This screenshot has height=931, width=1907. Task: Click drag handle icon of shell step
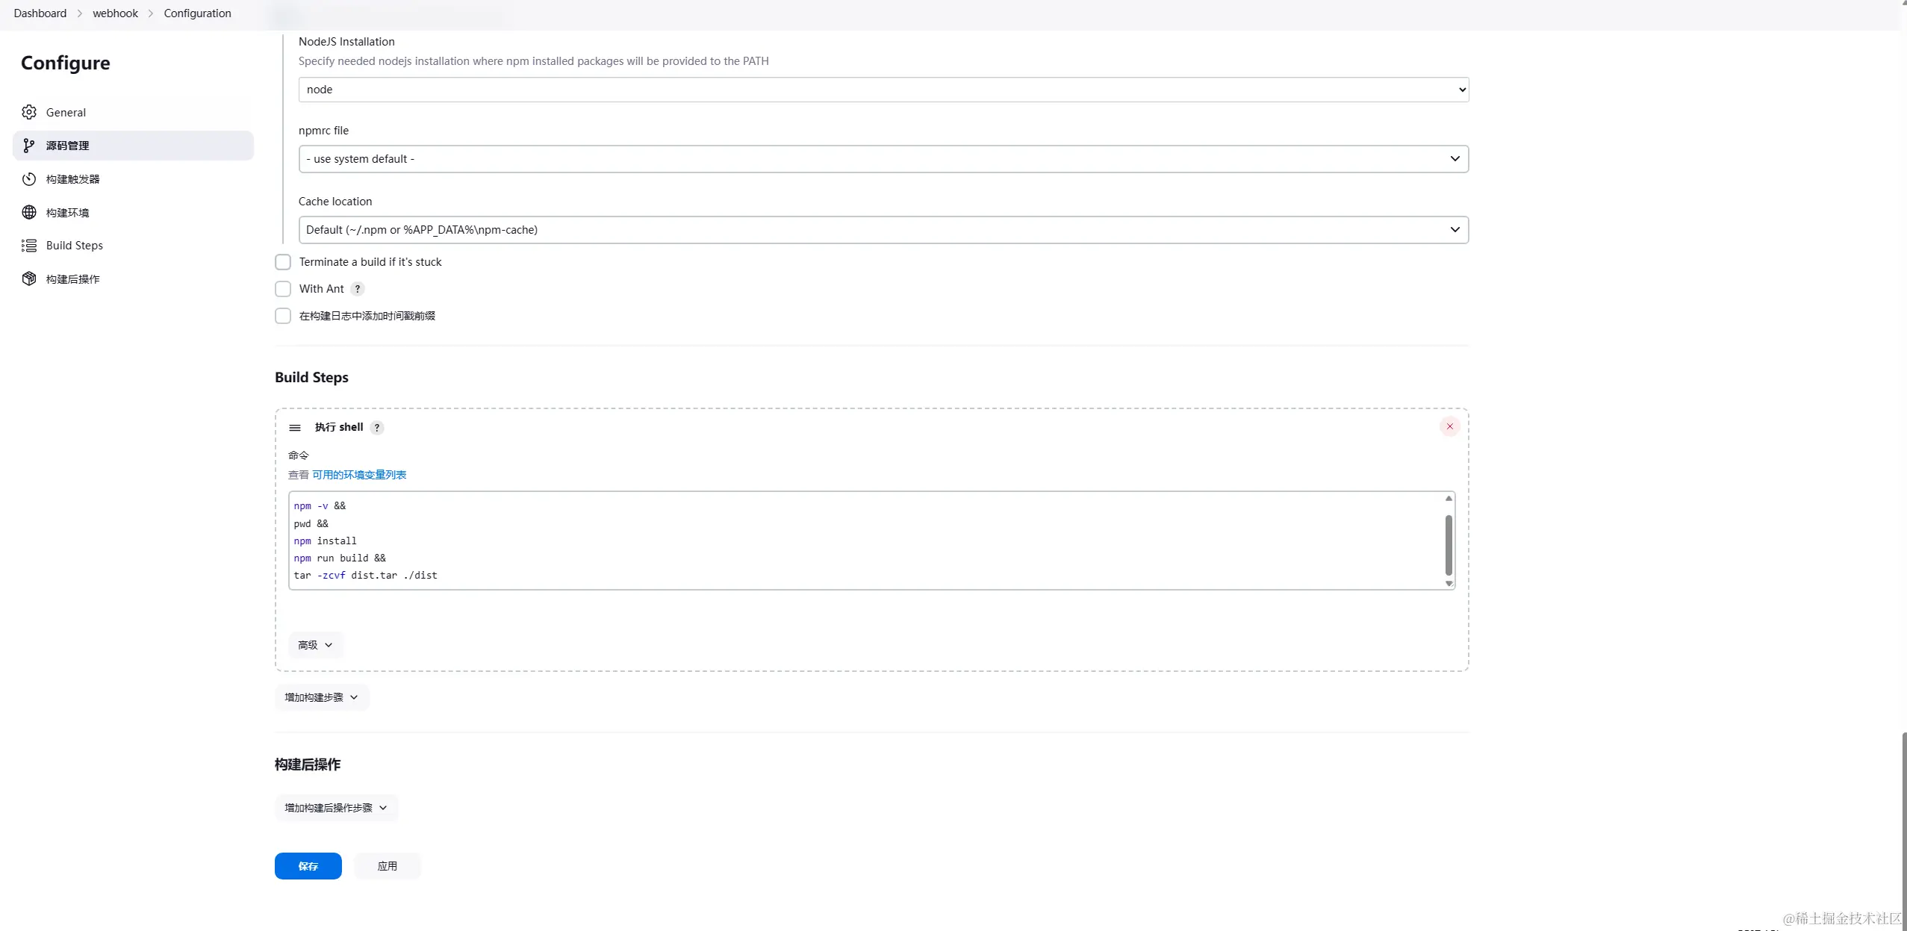(295, 428)
